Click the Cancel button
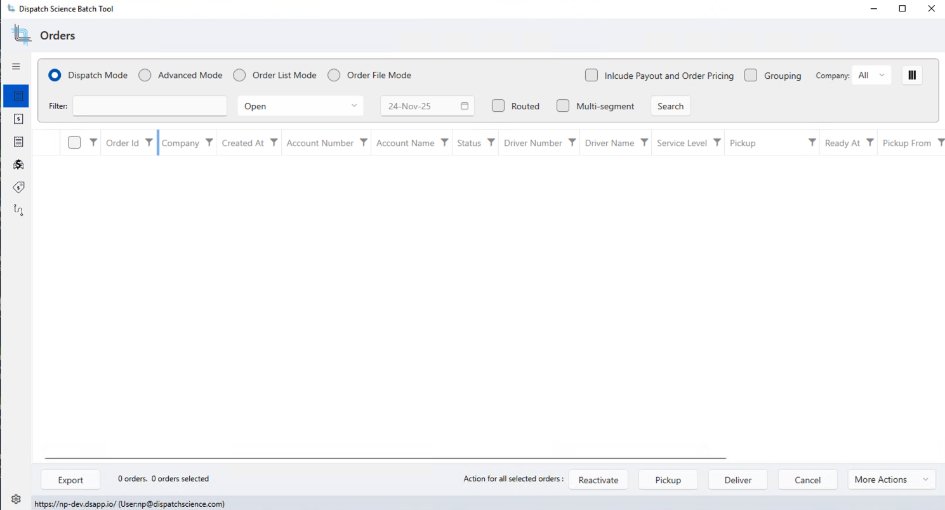 click(808, 480)
